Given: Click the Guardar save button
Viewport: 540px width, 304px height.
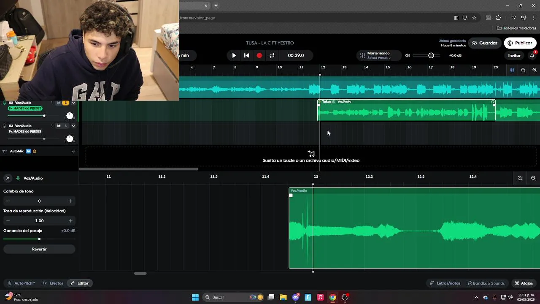Looking at the screenshot, I should (484, 43).
